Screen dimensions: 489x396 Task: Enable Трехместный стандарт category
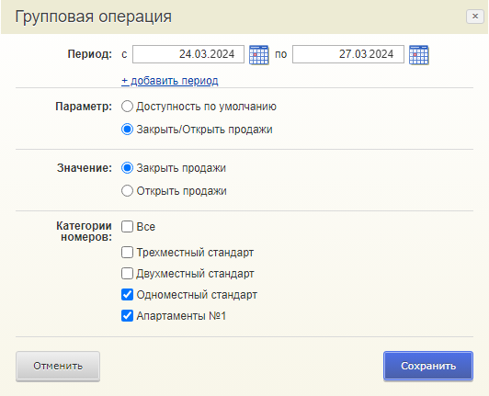[127, 252]
